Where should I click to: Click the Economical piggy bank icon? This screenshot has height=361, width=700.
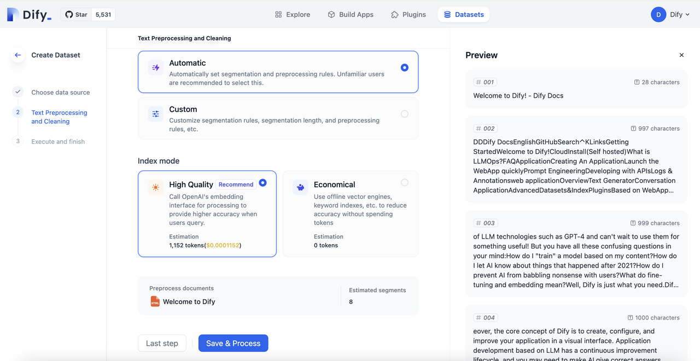pos(300,187)
